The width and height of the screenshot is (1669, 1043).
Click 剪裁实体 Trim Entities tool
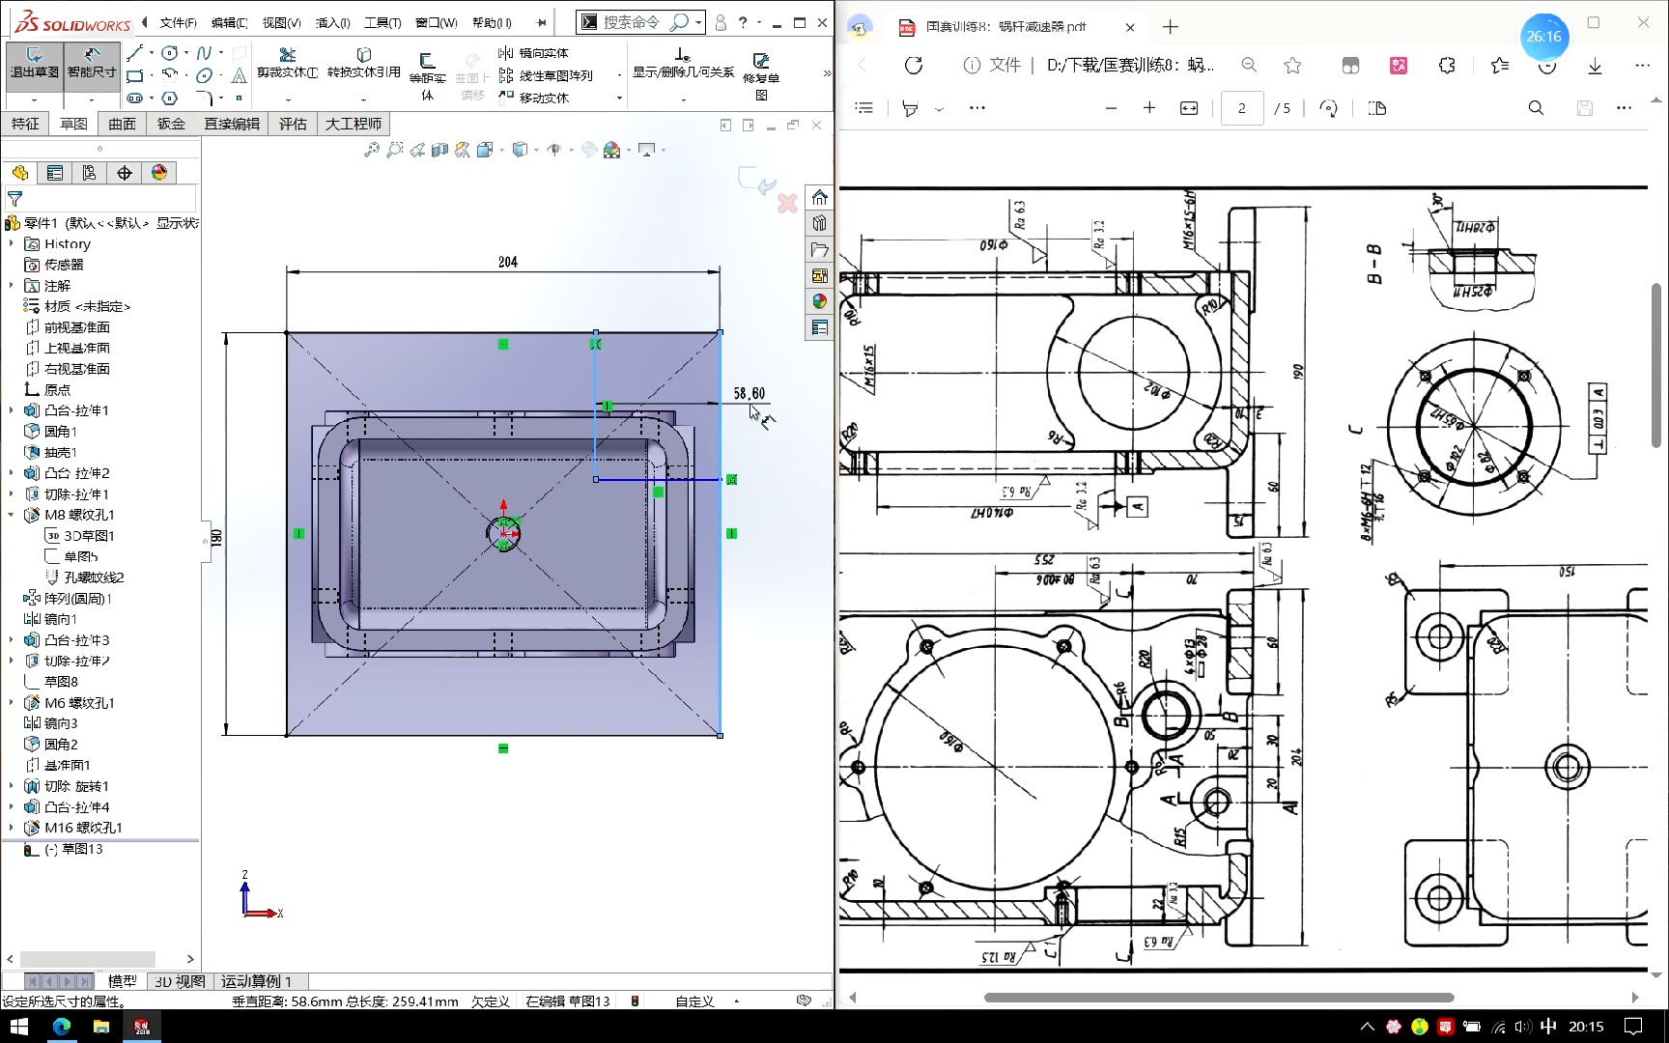[x=287, y=64]
